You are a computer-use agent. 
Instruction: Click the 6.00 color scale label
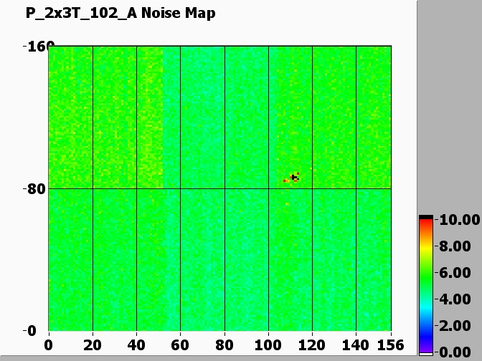pos(456,273)
